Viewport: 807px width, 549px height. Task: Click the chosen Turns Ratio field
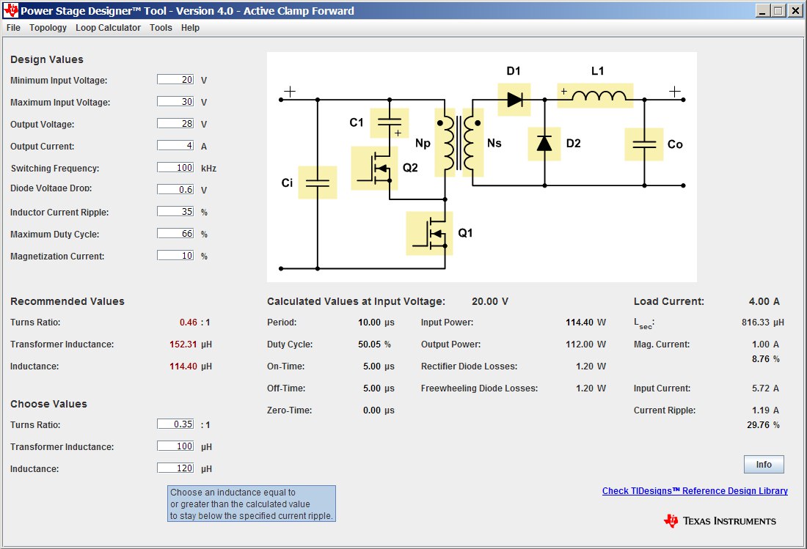175,424
